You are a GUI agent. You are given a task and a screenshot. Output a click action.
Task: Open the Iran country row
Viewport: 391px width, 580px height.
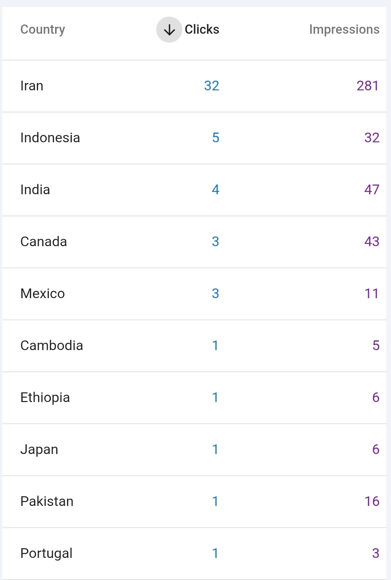coord(194,86)
